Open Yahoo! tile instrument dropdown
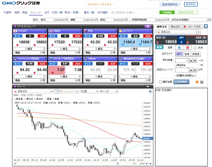Screen dimensions: 212x167 point(116,58)
